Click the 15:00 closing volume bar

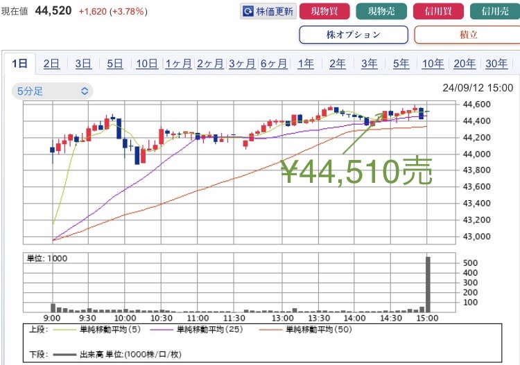click(x=428, y=284)
